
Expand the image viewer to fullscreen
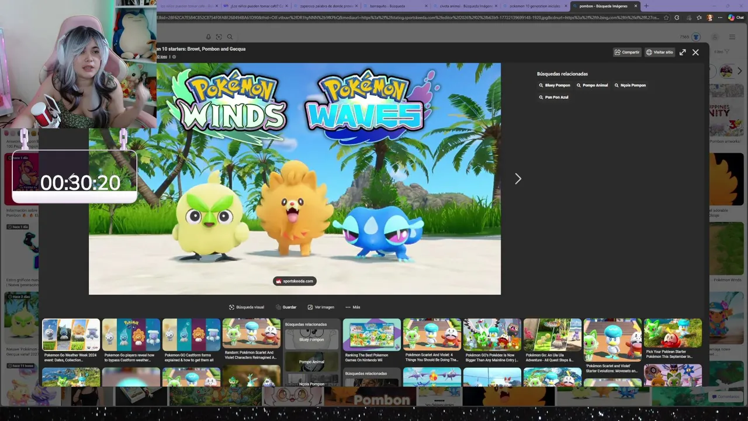click(683, 52)
